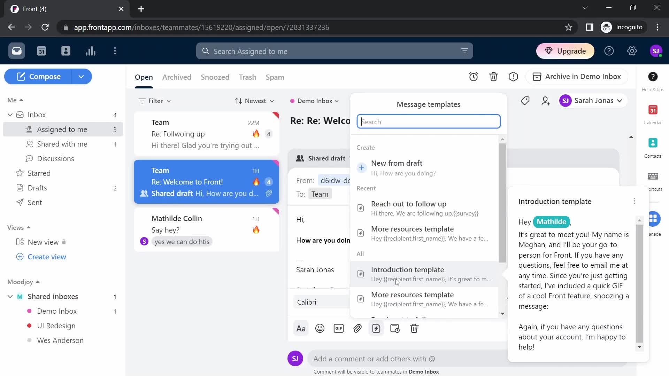Click the Create view link

(47, 257)
